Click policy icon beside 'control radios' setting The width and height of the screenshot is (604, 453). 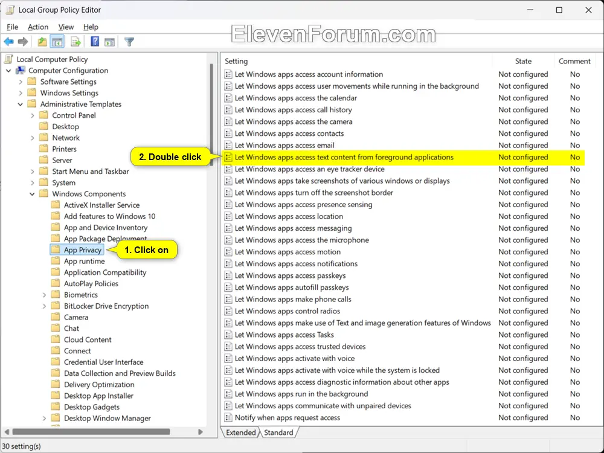point(228,311)
